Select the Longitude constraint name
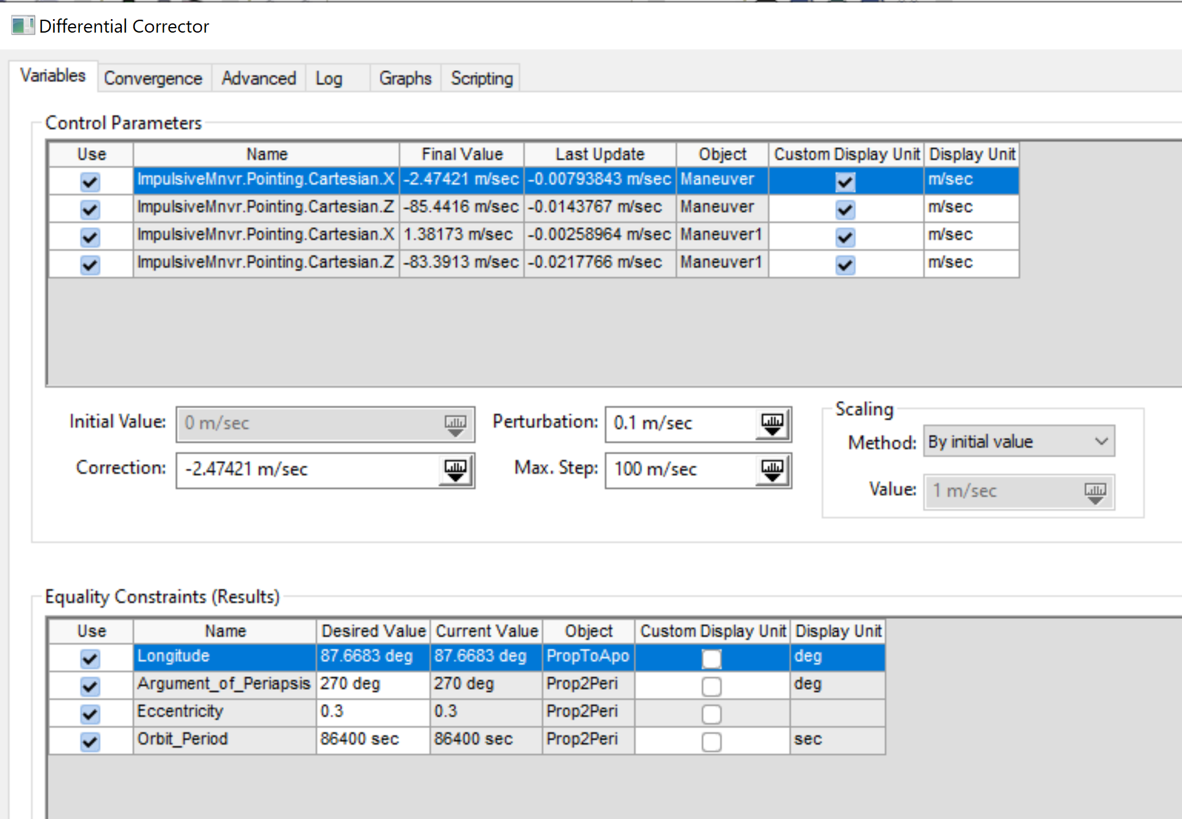 (x=225, y=656)
